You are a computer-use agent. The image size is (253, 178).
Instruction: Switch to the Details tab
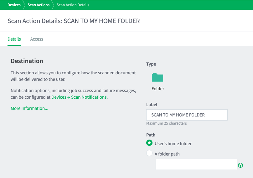tap(14, 39)
